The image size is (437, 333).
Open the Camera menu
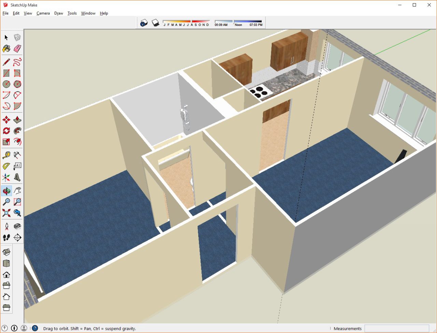pyautogui.click(x=43, y=13)
